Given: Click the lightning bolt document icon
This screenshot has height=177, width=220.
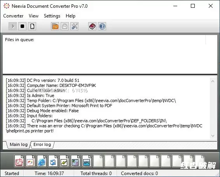Looking at the screenshot, I should pos(64,161).
